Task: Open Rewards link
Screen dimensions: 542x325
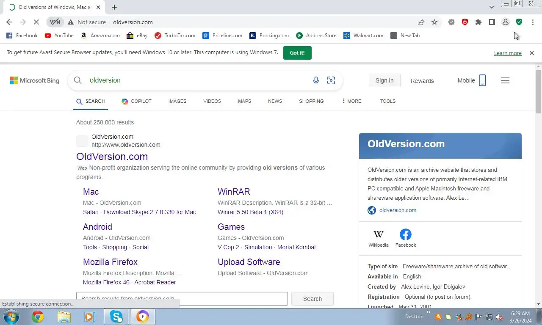Action: pyautogui.click(x=422, y=81)
